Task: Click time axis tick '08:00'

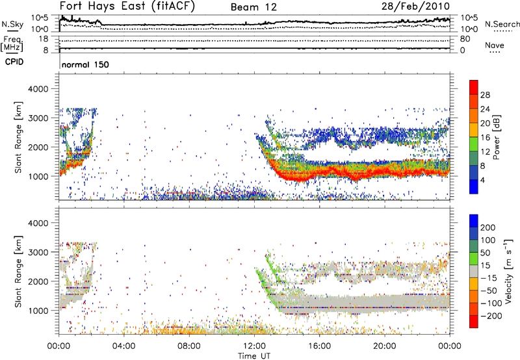Action: (x=188, y=346)
